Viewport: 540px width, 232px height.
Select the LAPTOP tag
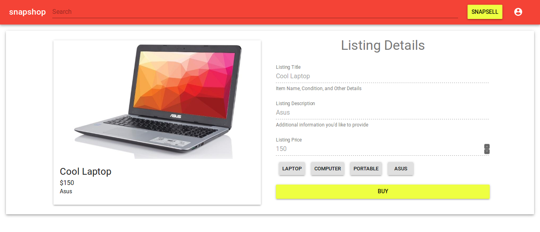[x=292, y=169]
